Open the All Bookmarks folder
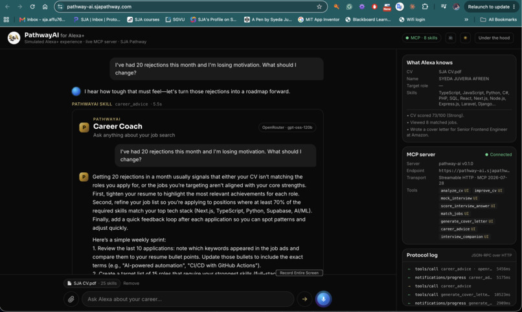 [x=499, y=19]
